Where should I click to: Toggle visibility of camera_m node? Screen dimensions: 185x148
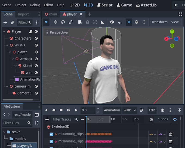(x=36, y=86)
